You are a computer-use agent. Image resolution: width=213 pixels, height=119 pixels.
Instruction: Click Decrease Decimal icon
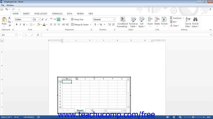coord(113,24)
